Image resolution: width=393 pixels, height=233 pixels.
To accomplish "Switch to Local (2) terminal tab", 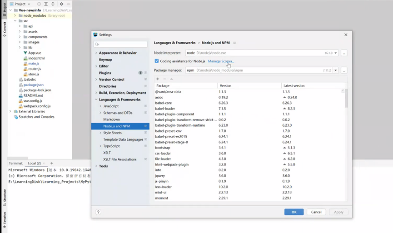I will pyautogui.click(x=35, y=164).
